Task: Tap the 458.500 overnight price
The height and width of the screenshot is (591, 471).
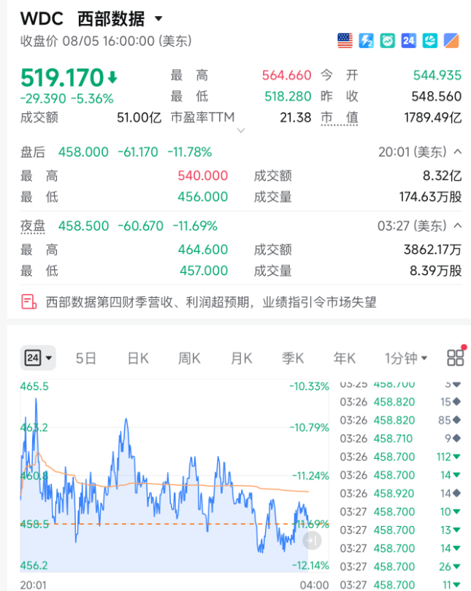Action: point(84,226)
